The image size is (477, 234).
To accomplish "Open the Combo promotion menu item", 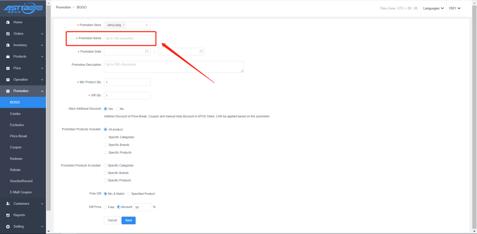I will pos(15,114).
